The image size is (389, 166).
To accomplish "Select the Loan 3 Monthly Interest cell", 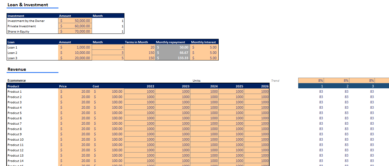I will pyautogui.click(x=204, y=58).
